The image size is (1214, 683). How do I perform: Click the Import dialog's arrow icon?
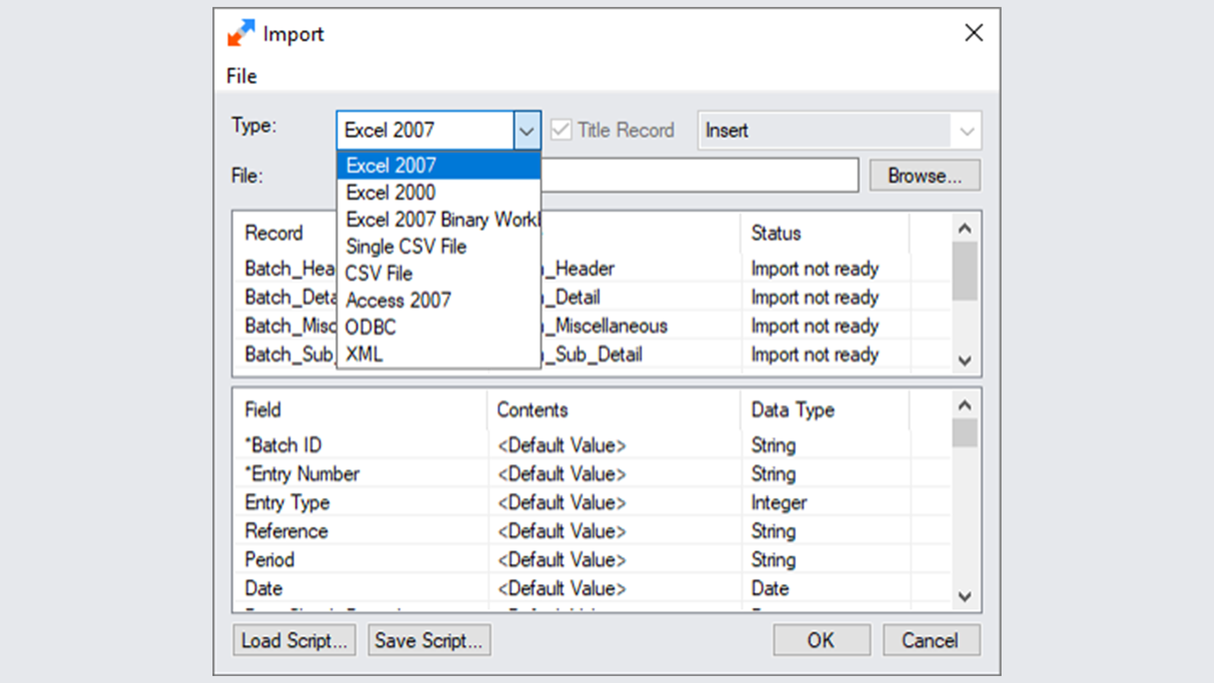pos(240,33)
